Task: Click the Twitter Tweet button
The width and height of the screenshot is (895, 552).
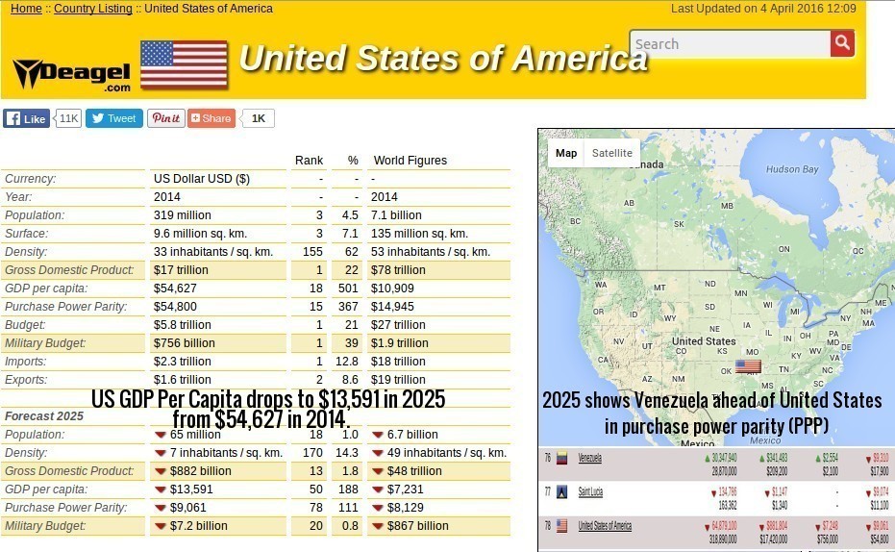Action: pos(114,118)
